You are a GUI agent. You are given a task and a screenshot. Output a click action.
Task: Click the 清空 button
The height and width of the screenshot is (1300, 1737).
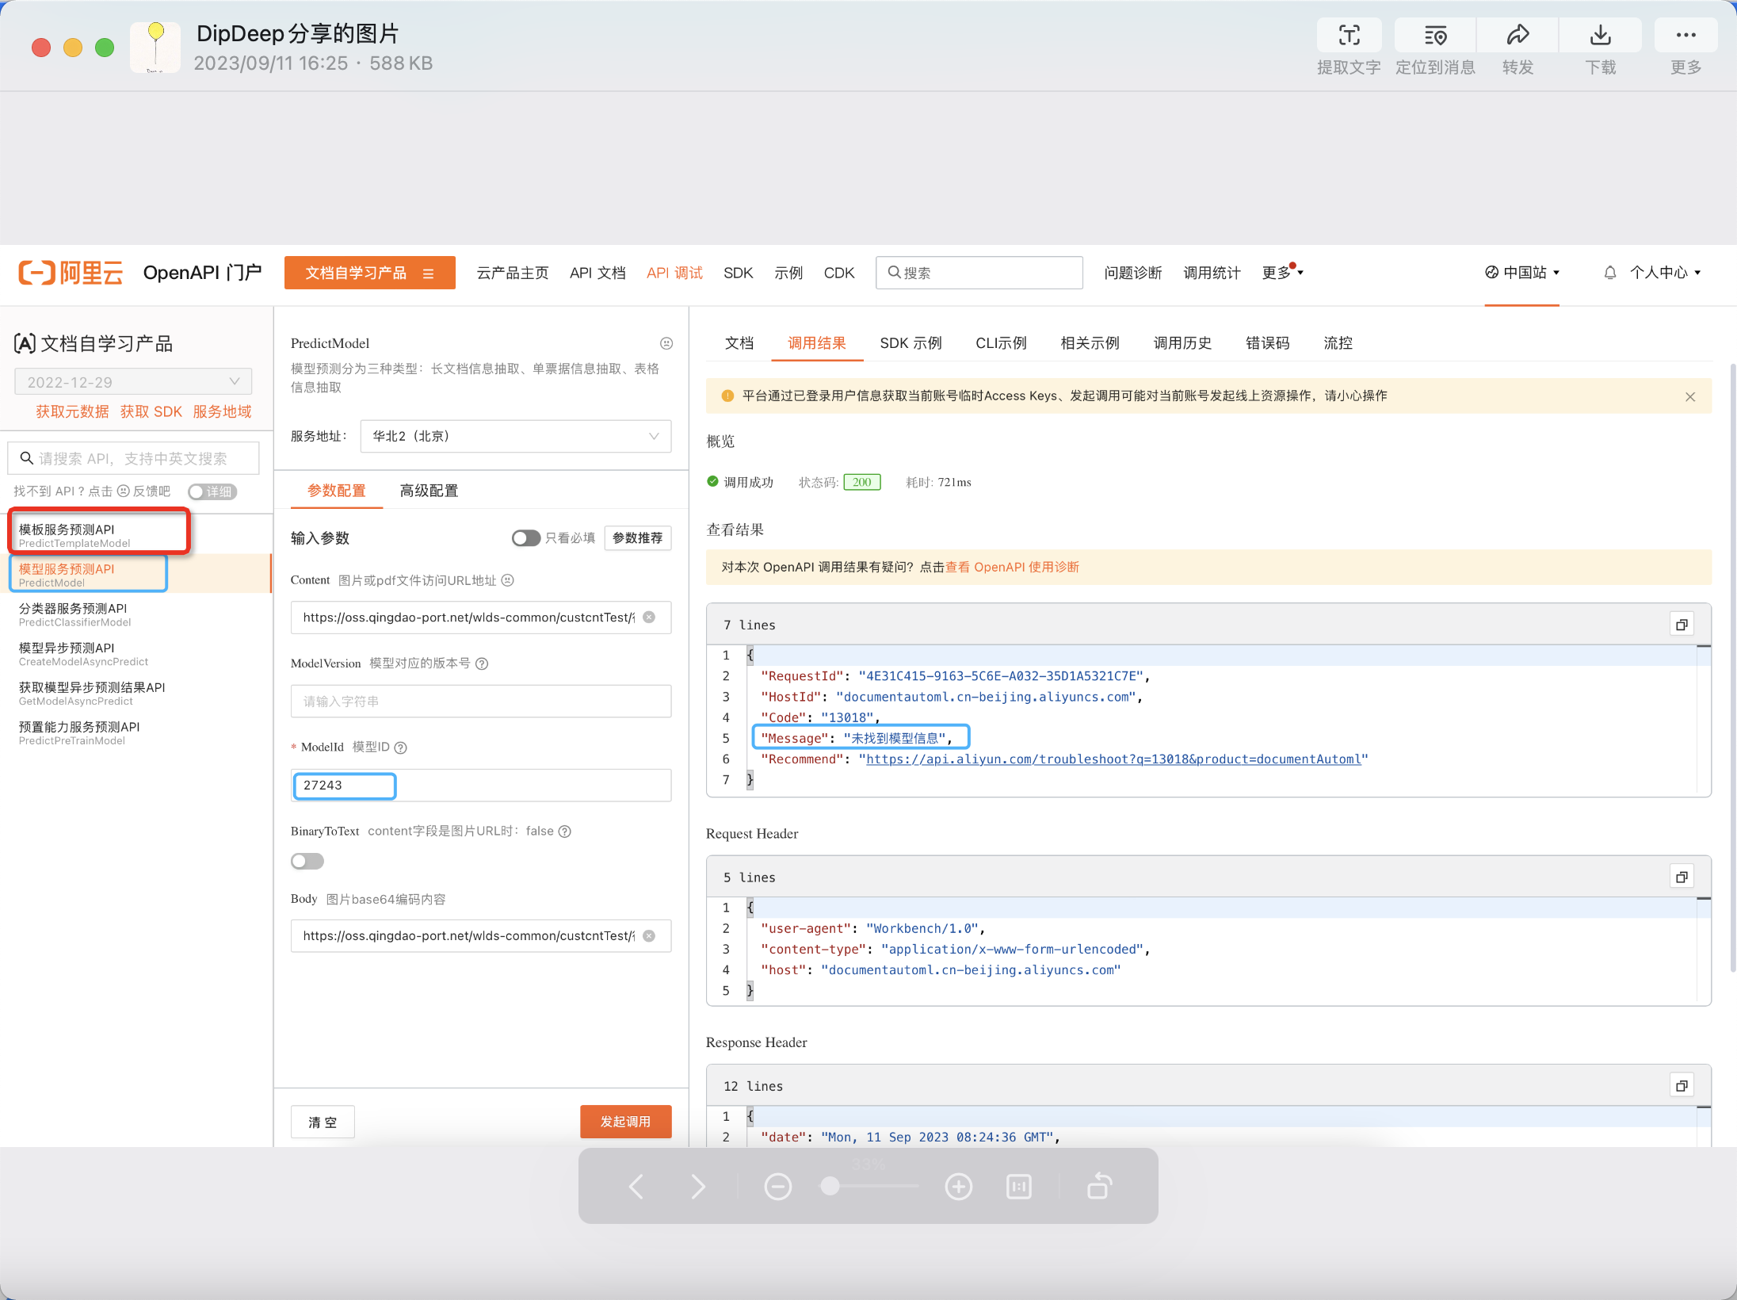click(323, 1122)
